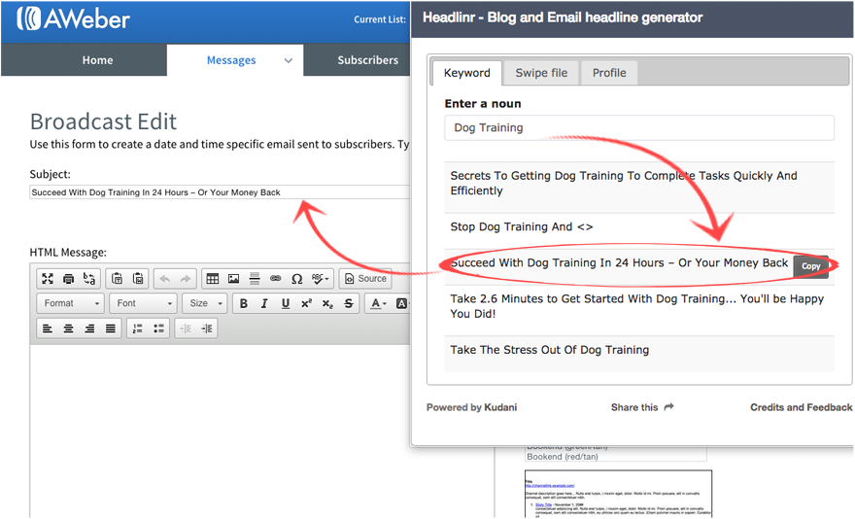
Task: Select the Keyword tab in Headlinr
Action: click(x=466, y=73)
